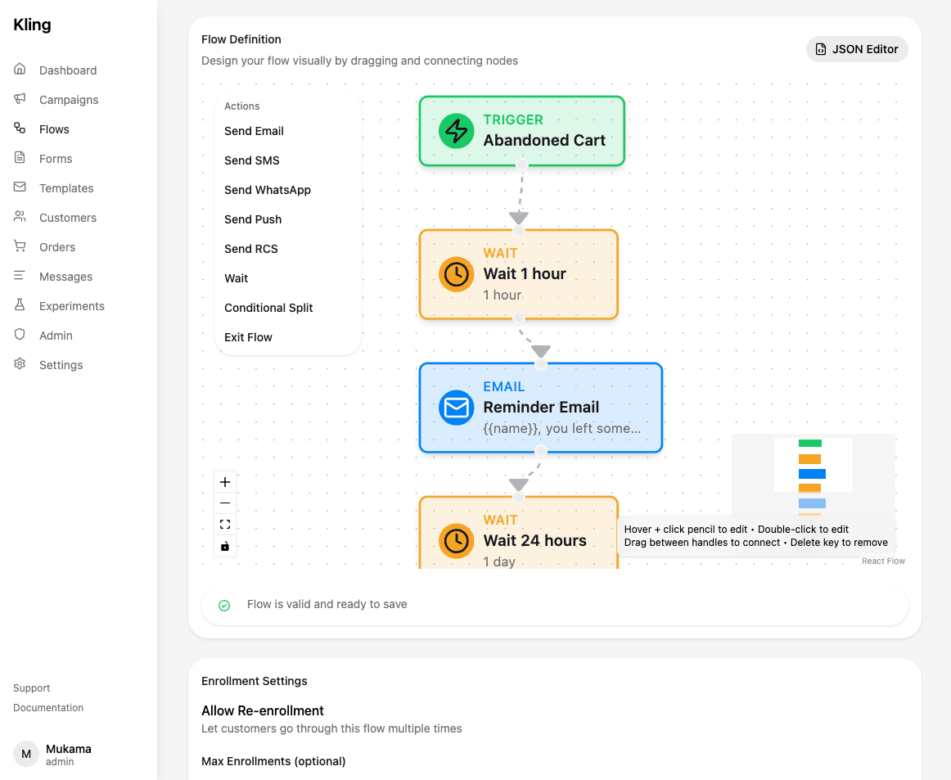Toggle the canvas interactivity lock

(x=225, y=546)
